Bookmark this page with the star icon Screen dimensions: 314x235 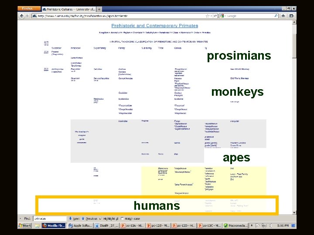click(x=207, y=16)
